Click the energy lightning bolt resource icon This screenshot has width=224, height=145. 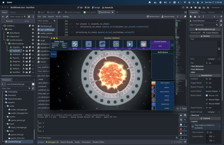click(x=75, y=44)
